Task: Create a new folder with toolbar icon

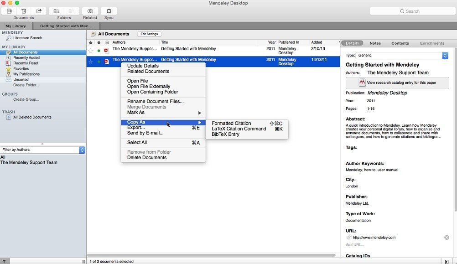Action: click(x=56, y=11)
